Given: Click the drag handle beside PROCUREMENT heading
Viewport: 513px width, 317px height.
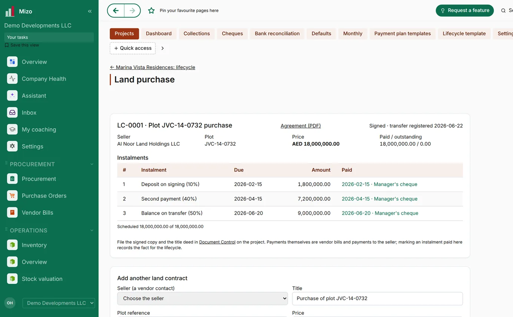Looking at the screenshot, I should 6,164.
